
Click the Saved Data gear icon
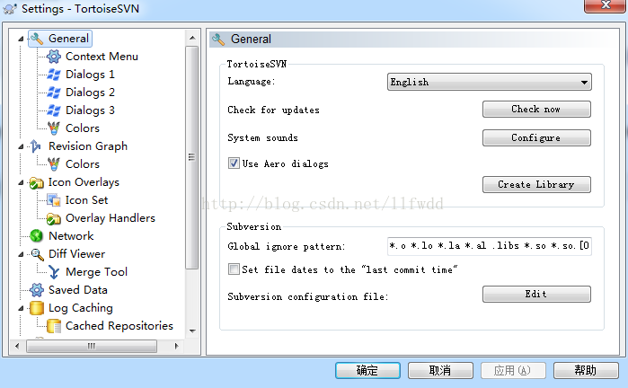point(37,290)
